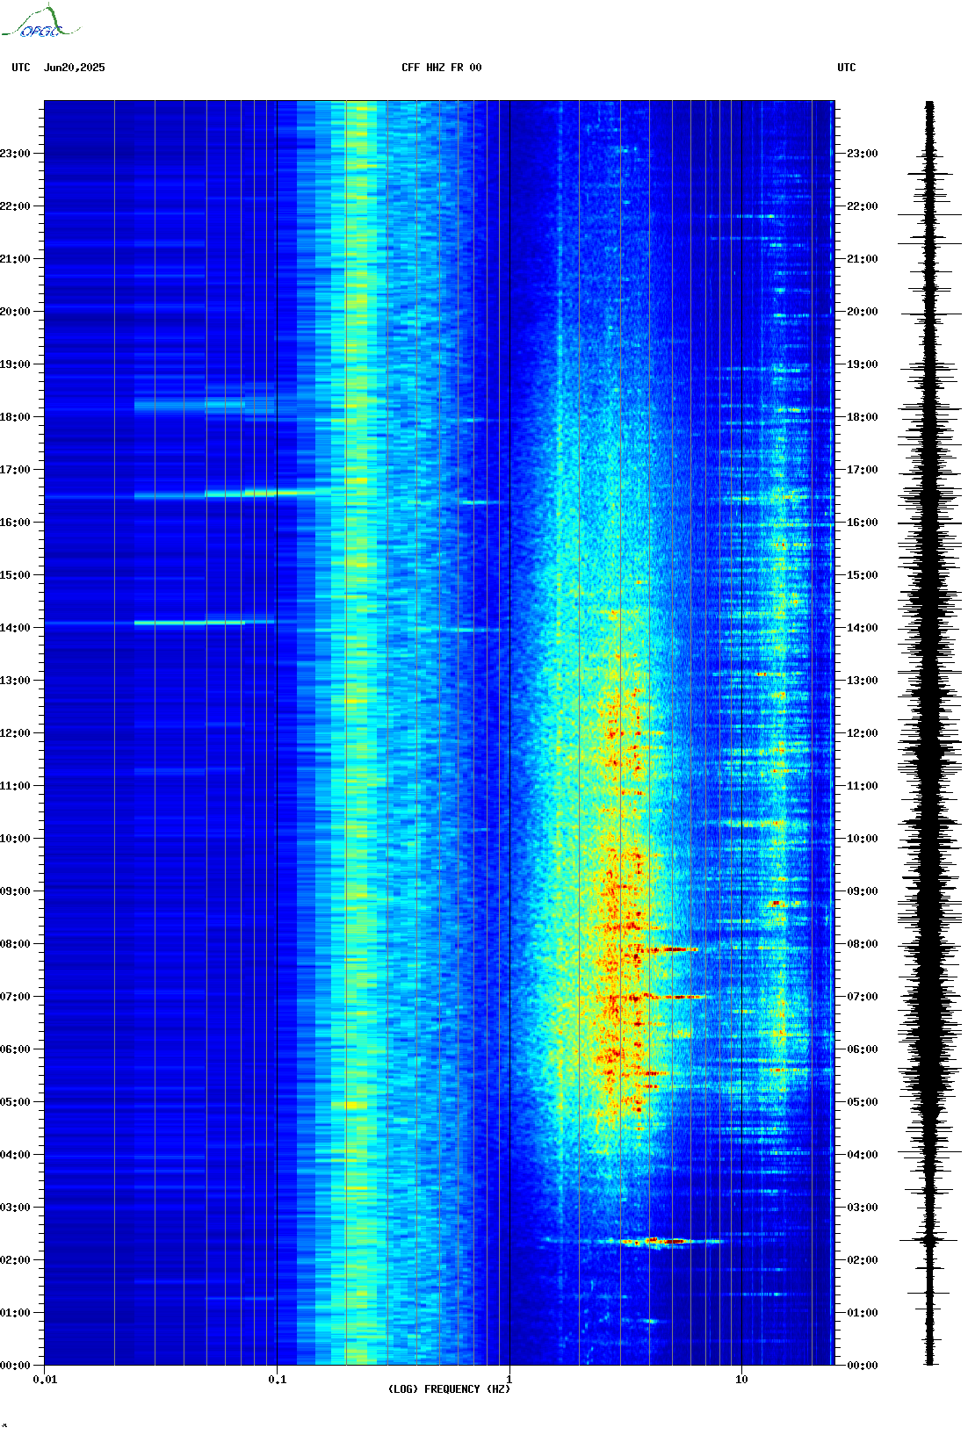Click the right axis 12:00 time label
Image resolution: width=968 pixels, height=1435 pixels.
[x=862, y=733]
